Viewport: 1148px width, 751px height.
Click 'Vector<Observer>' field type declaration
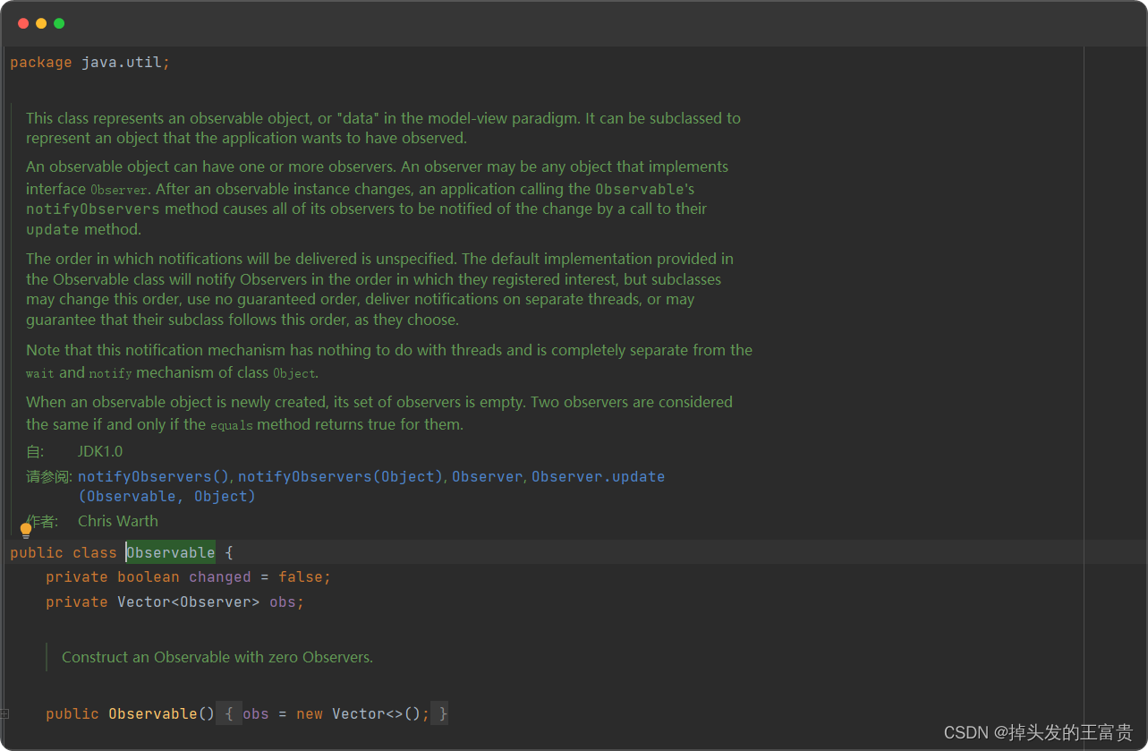pyautogui.click(x=189, y=602)
